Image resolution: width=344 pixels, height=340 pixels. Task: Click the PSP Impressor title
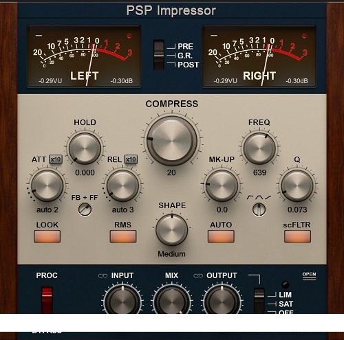[171, 10]
